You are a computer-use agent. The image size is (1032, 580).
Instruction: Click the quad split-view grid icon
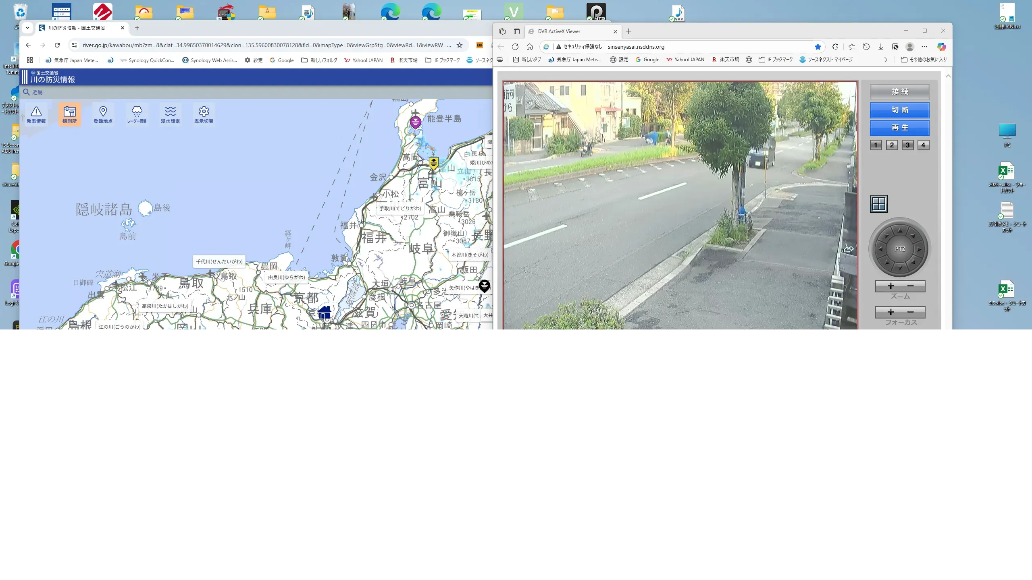(878, 204)
